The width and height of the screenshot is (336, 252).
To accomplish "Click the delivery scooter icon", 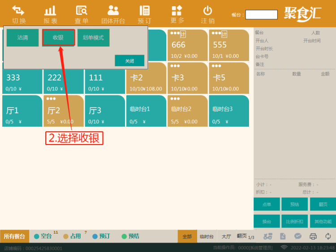I will click(268, 236).
